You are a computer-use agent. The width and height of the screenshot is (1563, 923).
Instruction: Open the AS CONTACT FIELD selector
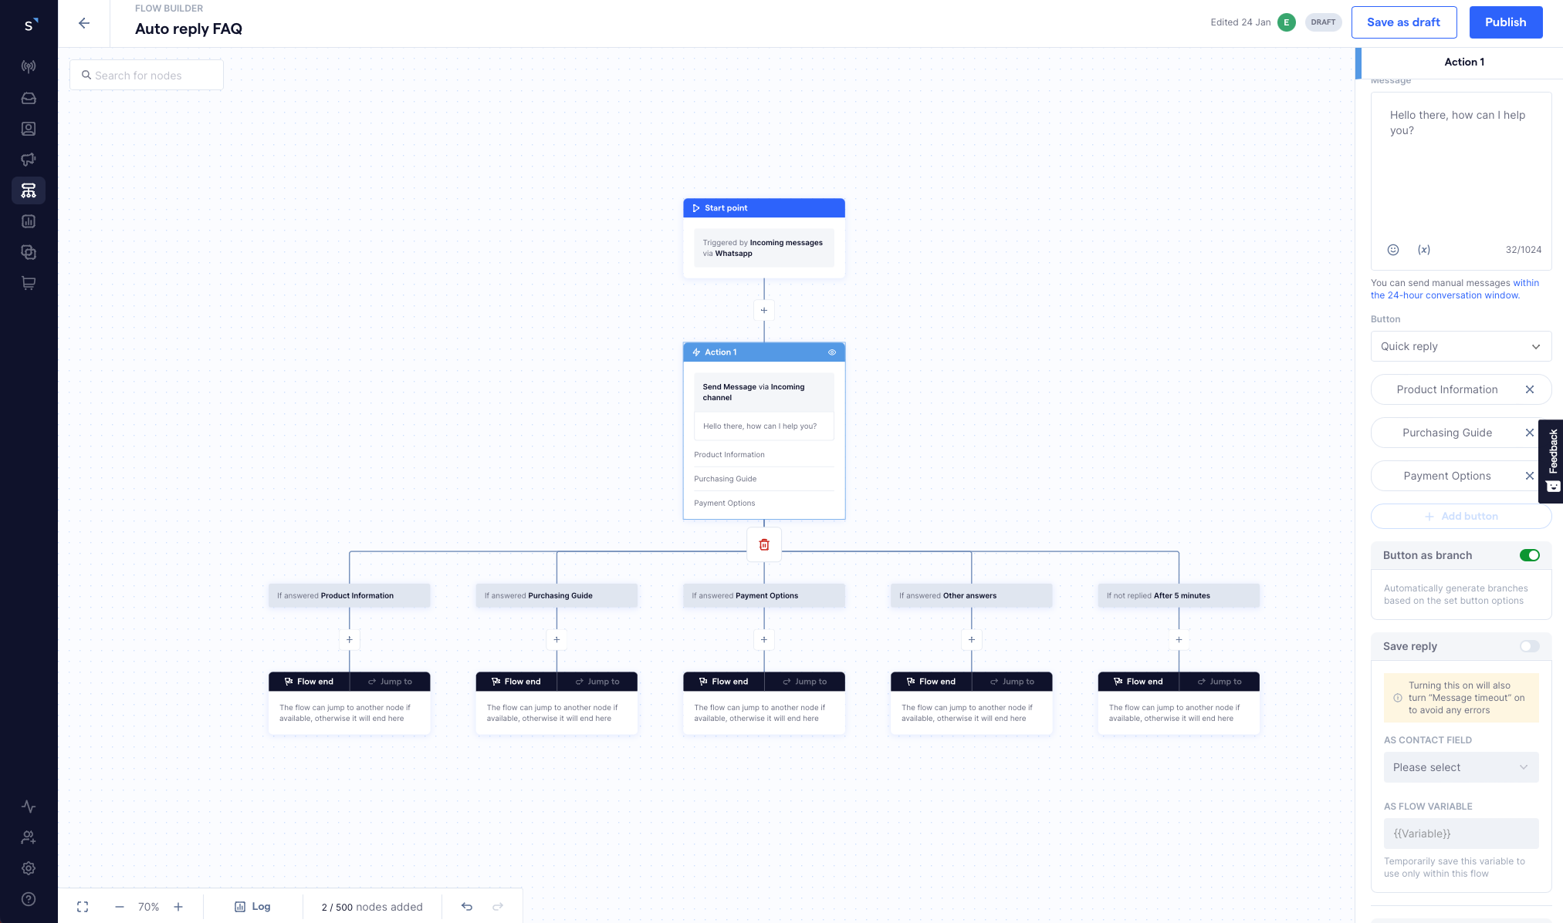click(x=1460, y=766)
